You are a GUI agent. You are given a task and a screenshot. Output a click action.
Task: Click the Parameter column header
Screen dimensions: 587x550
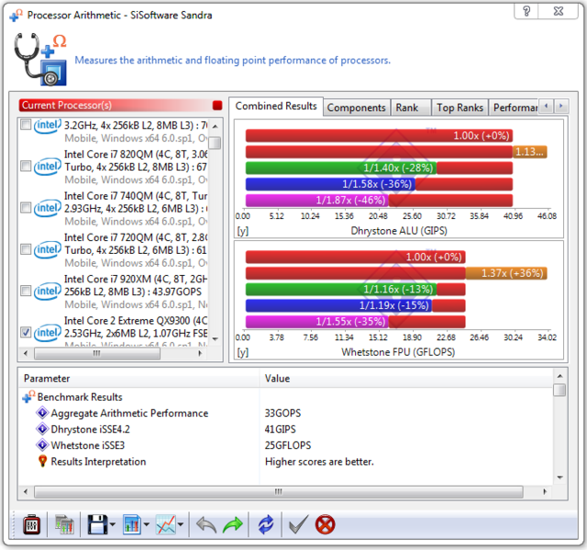[138, 379]
